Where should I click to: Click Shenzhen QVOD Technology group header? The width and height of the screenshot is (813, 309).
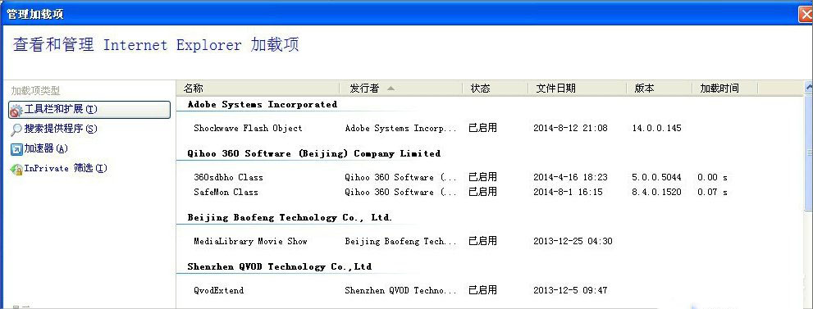tap(280, 266)
